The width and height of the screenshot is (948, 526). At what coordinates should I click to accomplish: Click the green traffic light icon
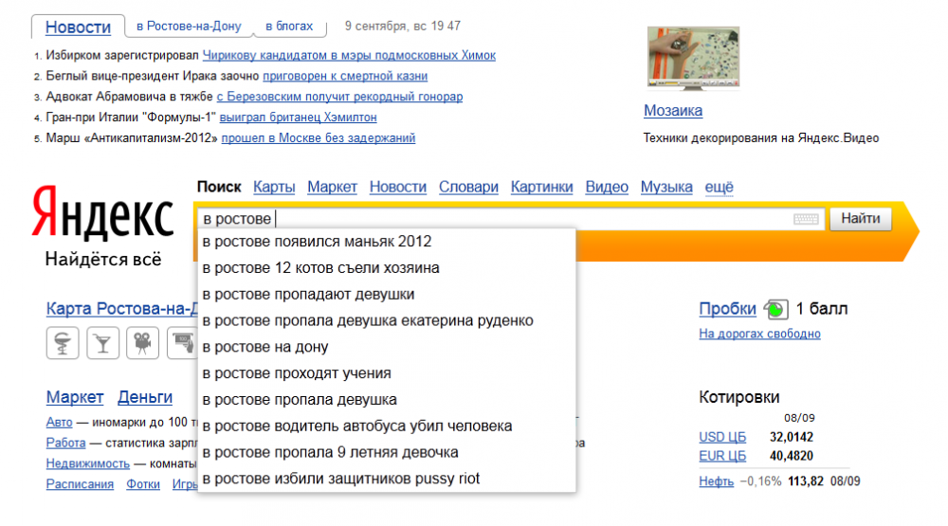pos(775,309)
